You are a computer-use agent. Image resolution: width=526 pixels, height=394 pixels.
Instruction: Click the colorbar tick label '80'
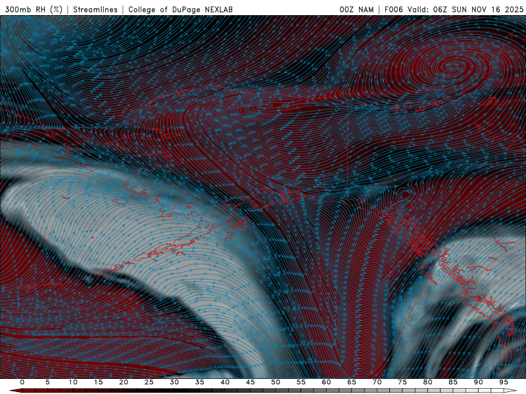tap(428, 382)
